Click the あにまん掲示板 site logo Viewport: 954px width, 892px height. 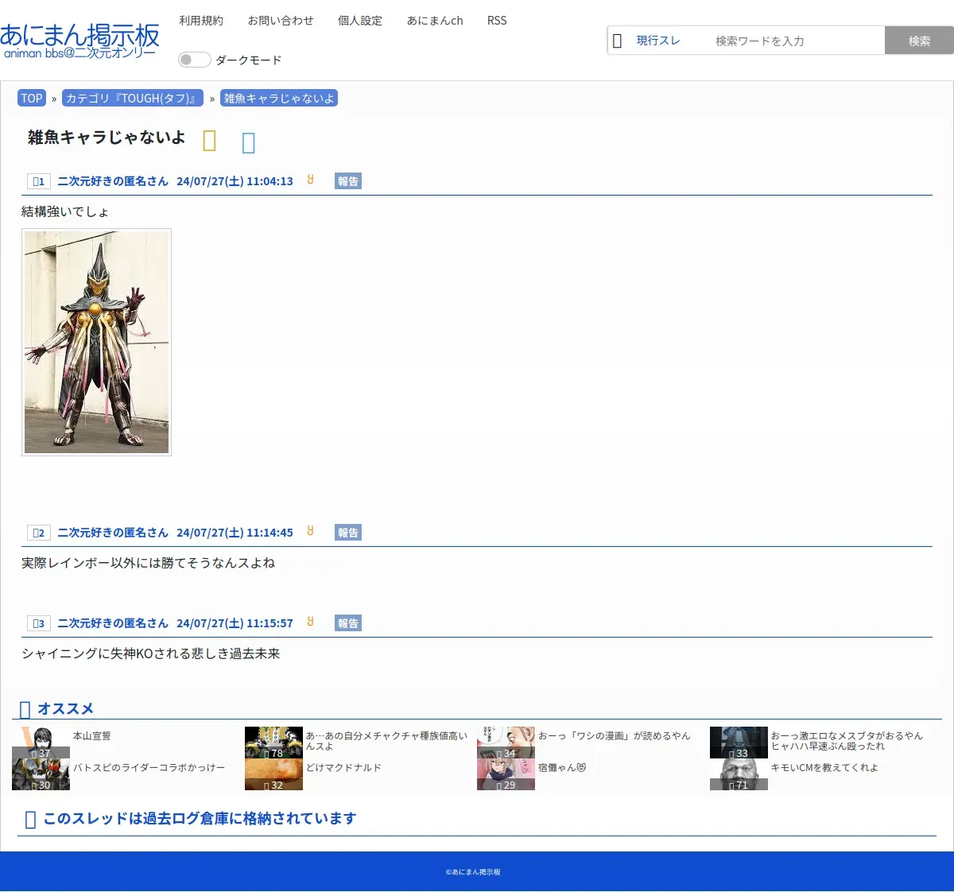tap(79, 40)
